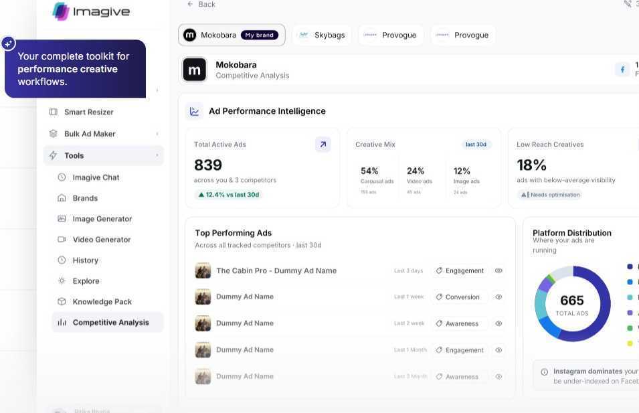
Task: Open Imagive Chat
Action: click(108, 177)
